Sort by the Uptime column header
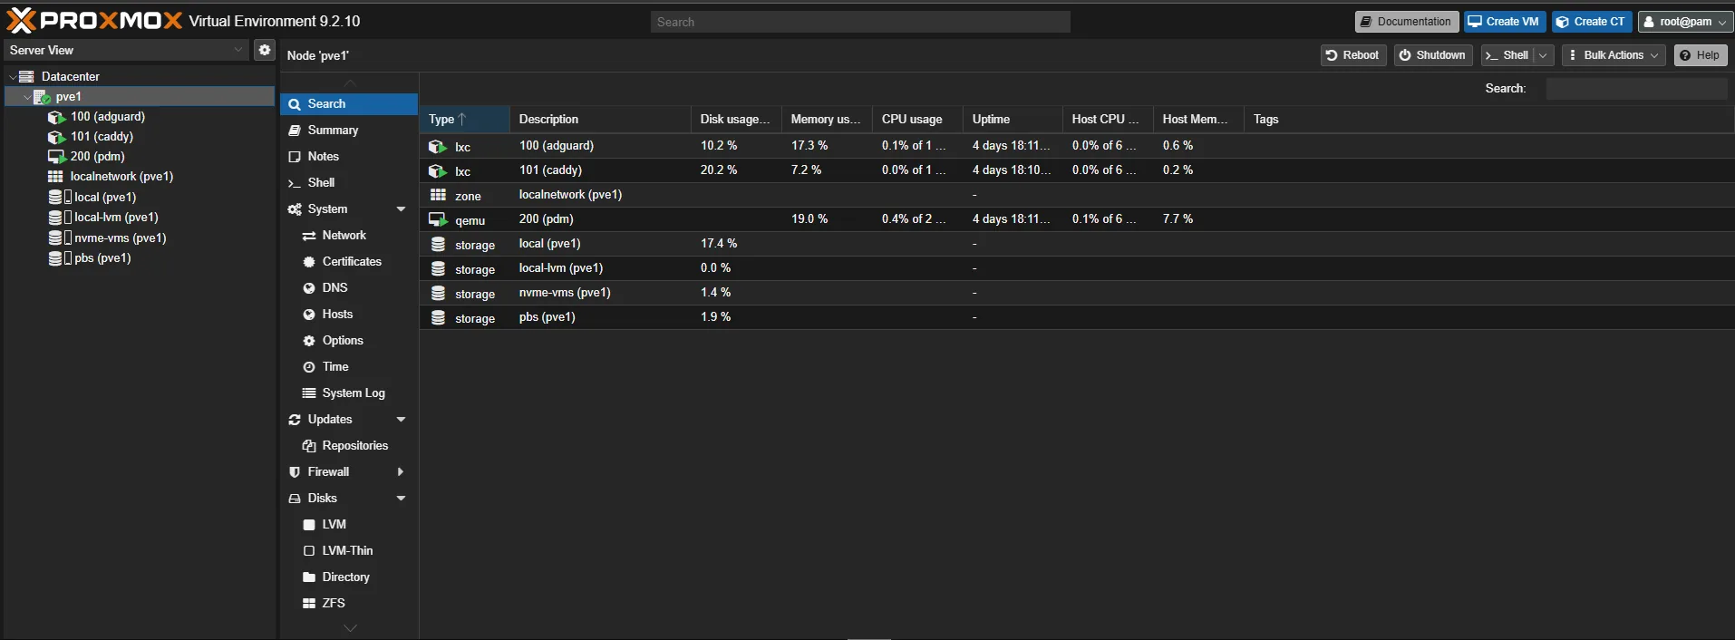Screen dimensions: 1735x640 coord(1013,120)
